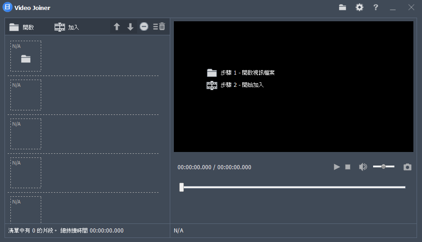Image resolution: width=422 pixels, height=242 pixels.
Task: Mute the audio with the speaker icon
Action: [363, 167]
